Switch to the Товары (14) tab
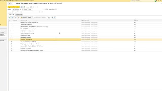This screenshot has width=162, height=91. pyautogui.click(x=11, y=15)
